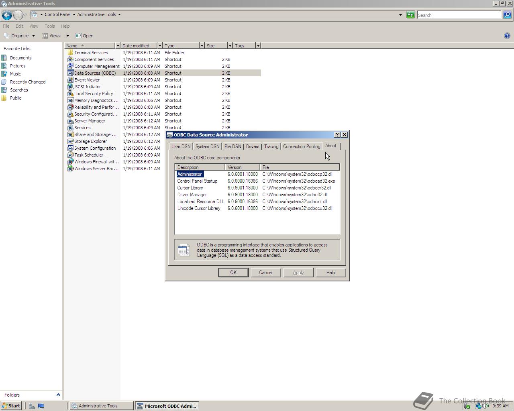Open the Name column filter dropdown

click(118, 46)
